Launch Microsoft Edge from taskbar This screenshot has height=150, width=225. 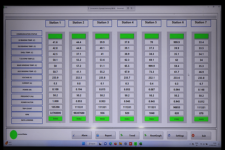[110, 144]
